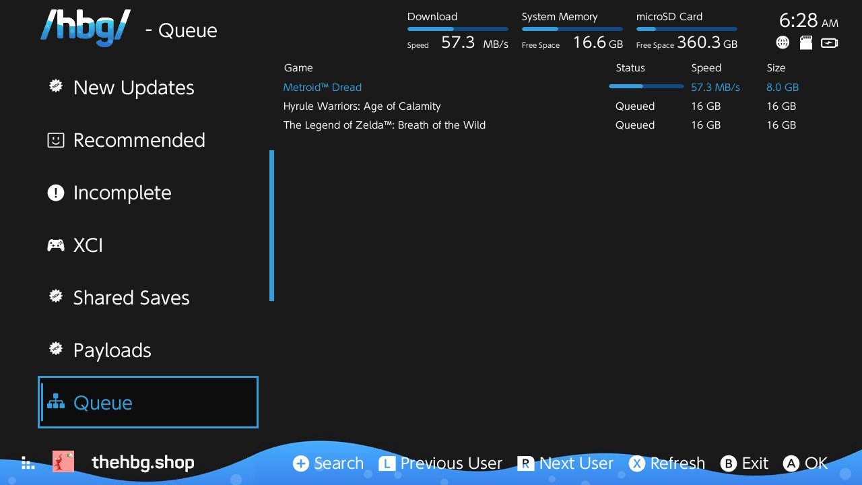Click Next User in footer
Screen dimensions: 862x485
[576, 463]
